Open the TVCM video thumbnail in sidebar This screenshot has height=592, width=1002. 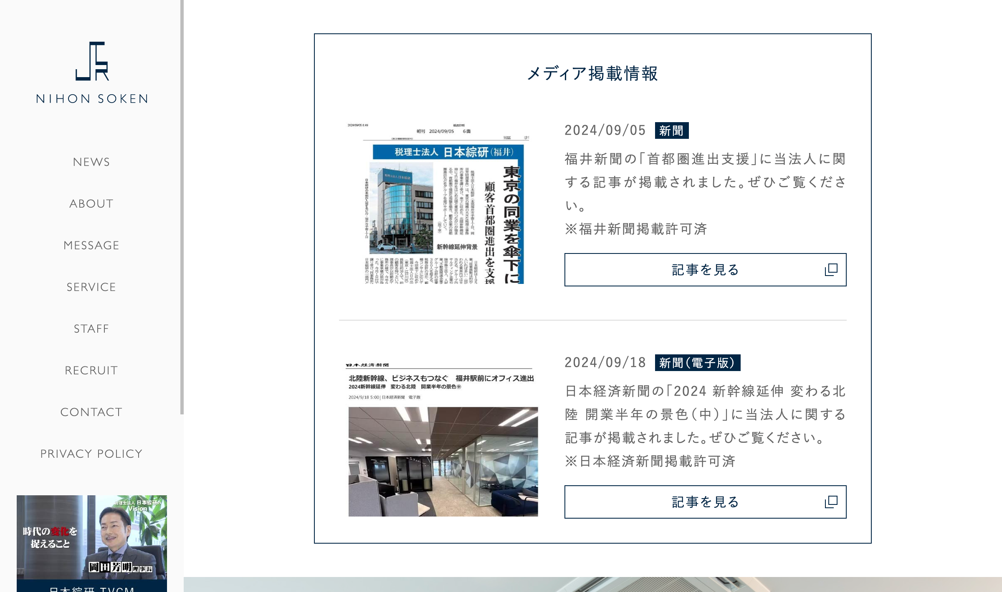pyautogui.click(x=91, y=537)
